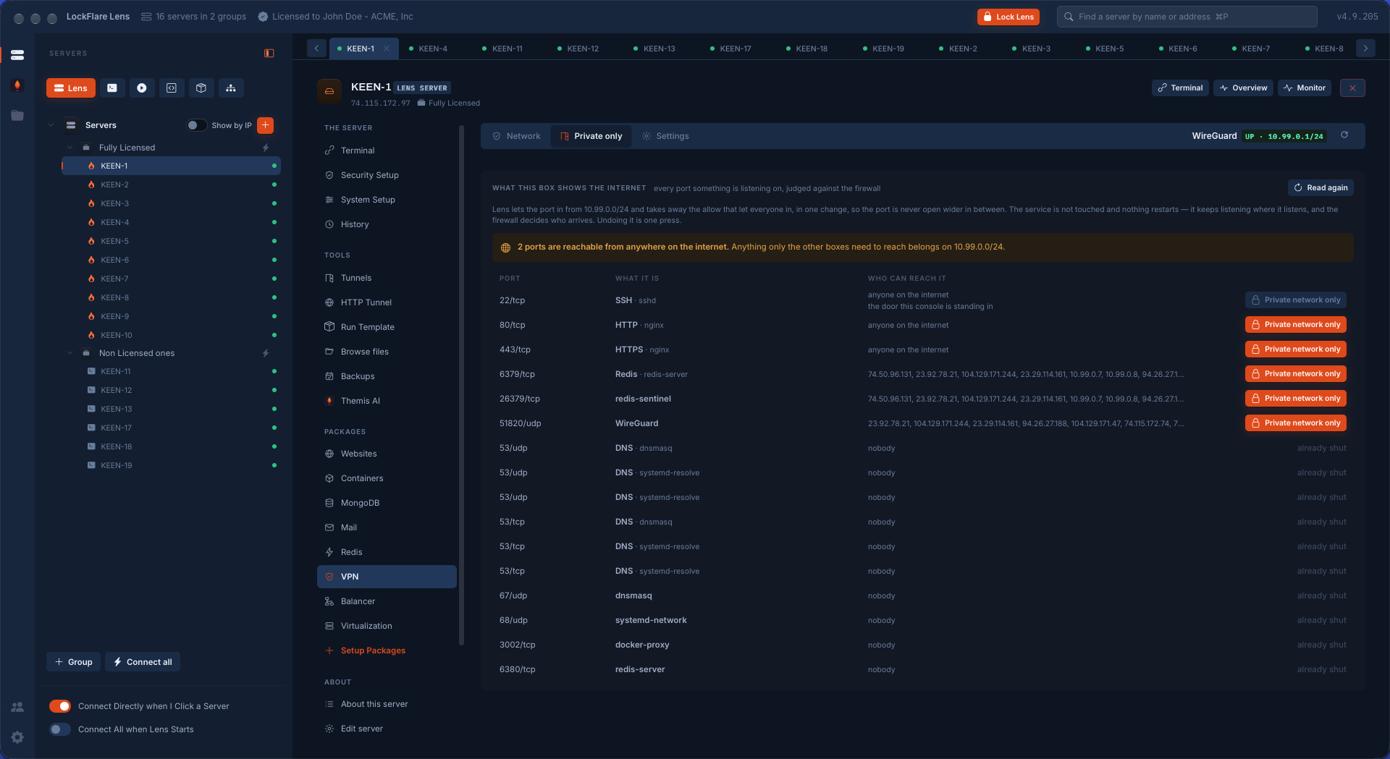Open the settings gear in left rail
This screenshot has width=1390, height=759.
17,737
